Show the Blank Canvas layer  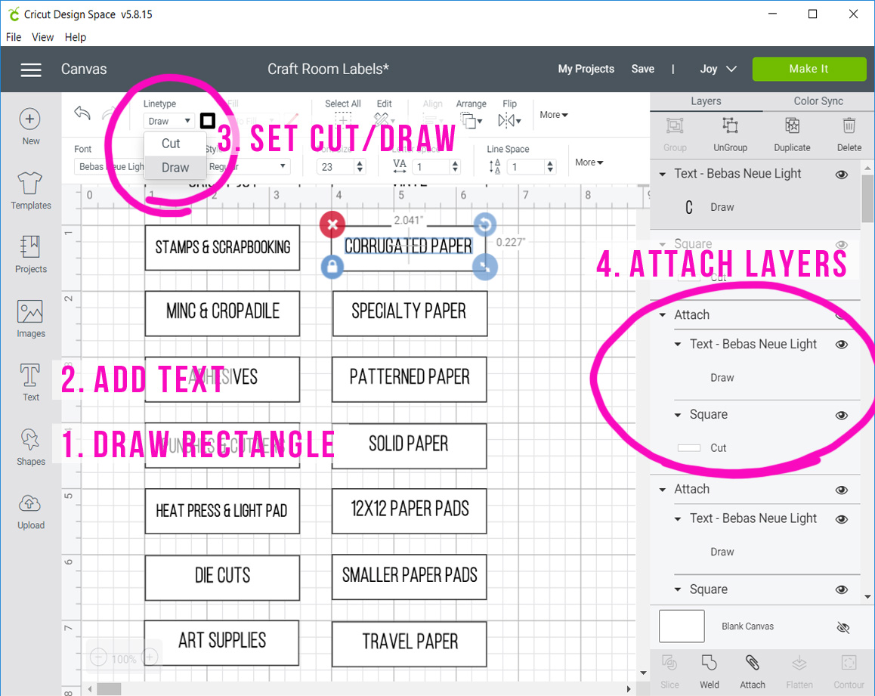(843, 627)
